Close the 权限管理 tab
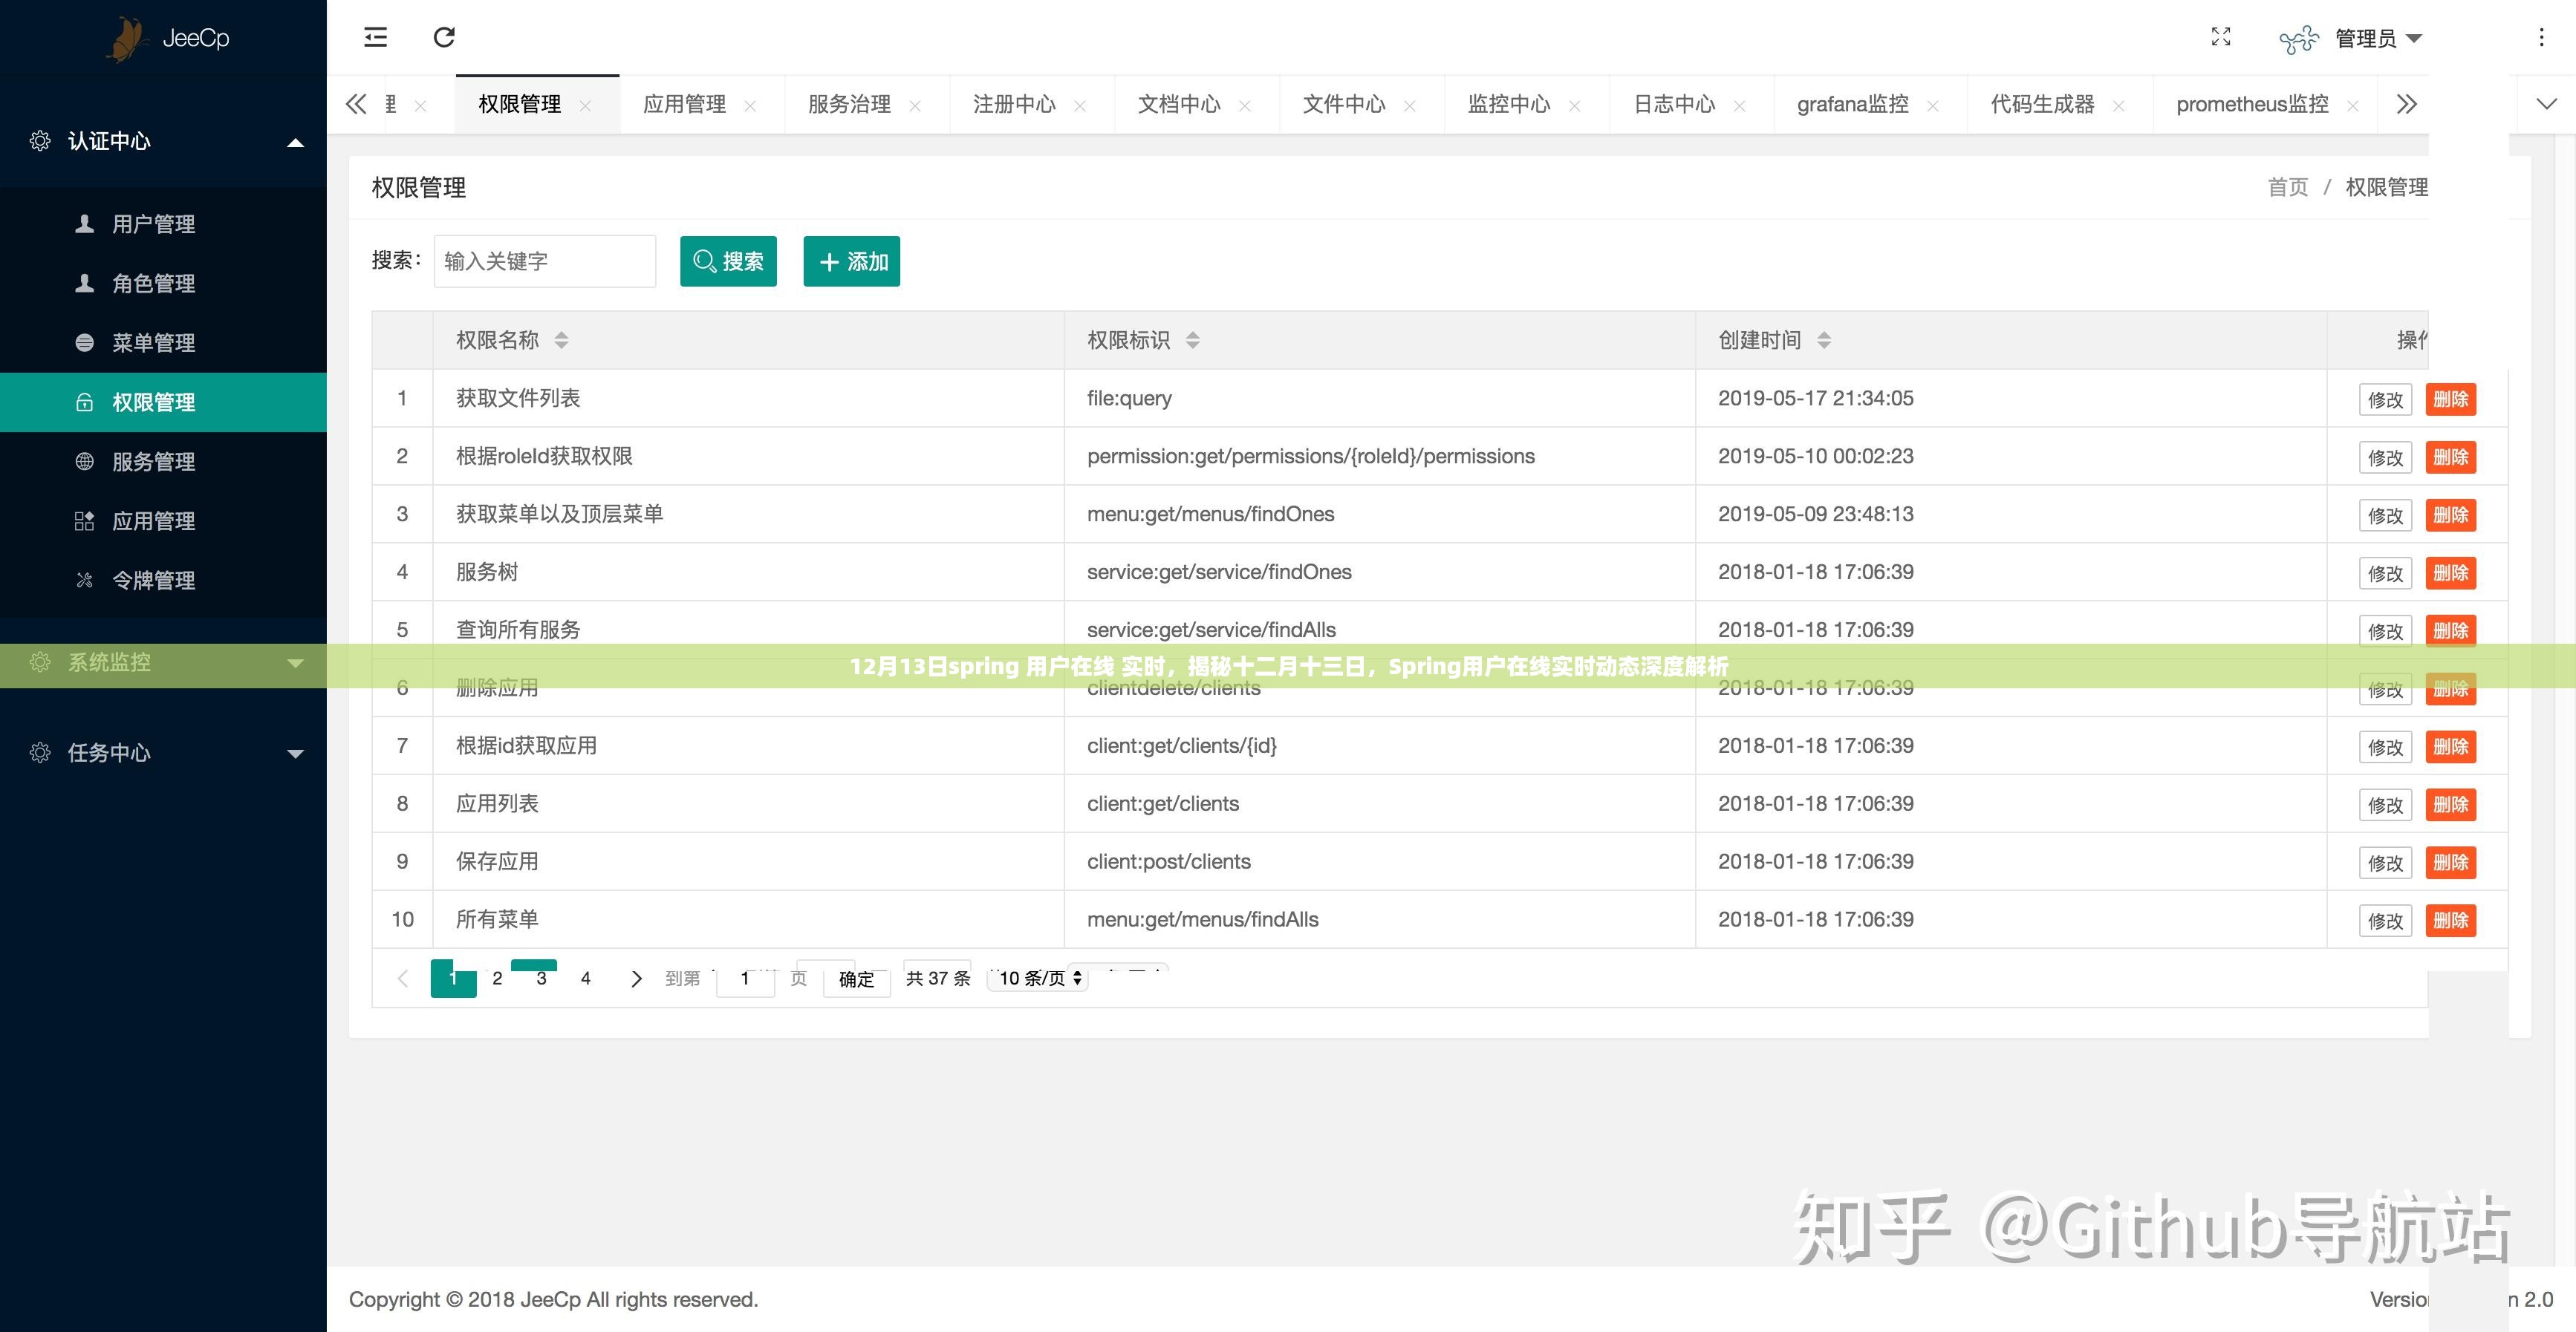The image size is (2576, 1332). (x=585, y=106)
